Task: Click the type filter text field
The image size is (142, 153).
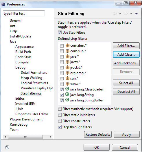Action: point(24,14)
